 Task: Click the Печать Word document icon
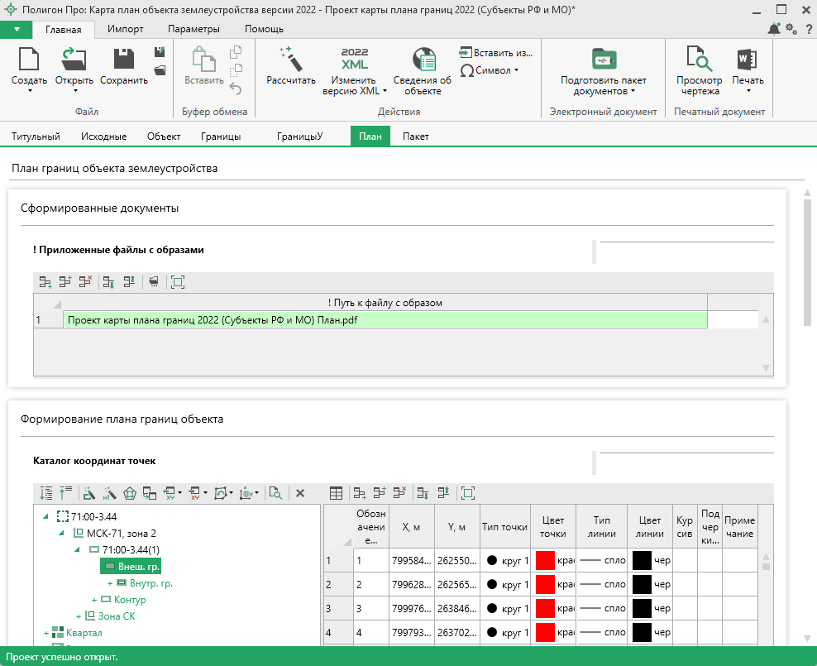coord(748,59)
